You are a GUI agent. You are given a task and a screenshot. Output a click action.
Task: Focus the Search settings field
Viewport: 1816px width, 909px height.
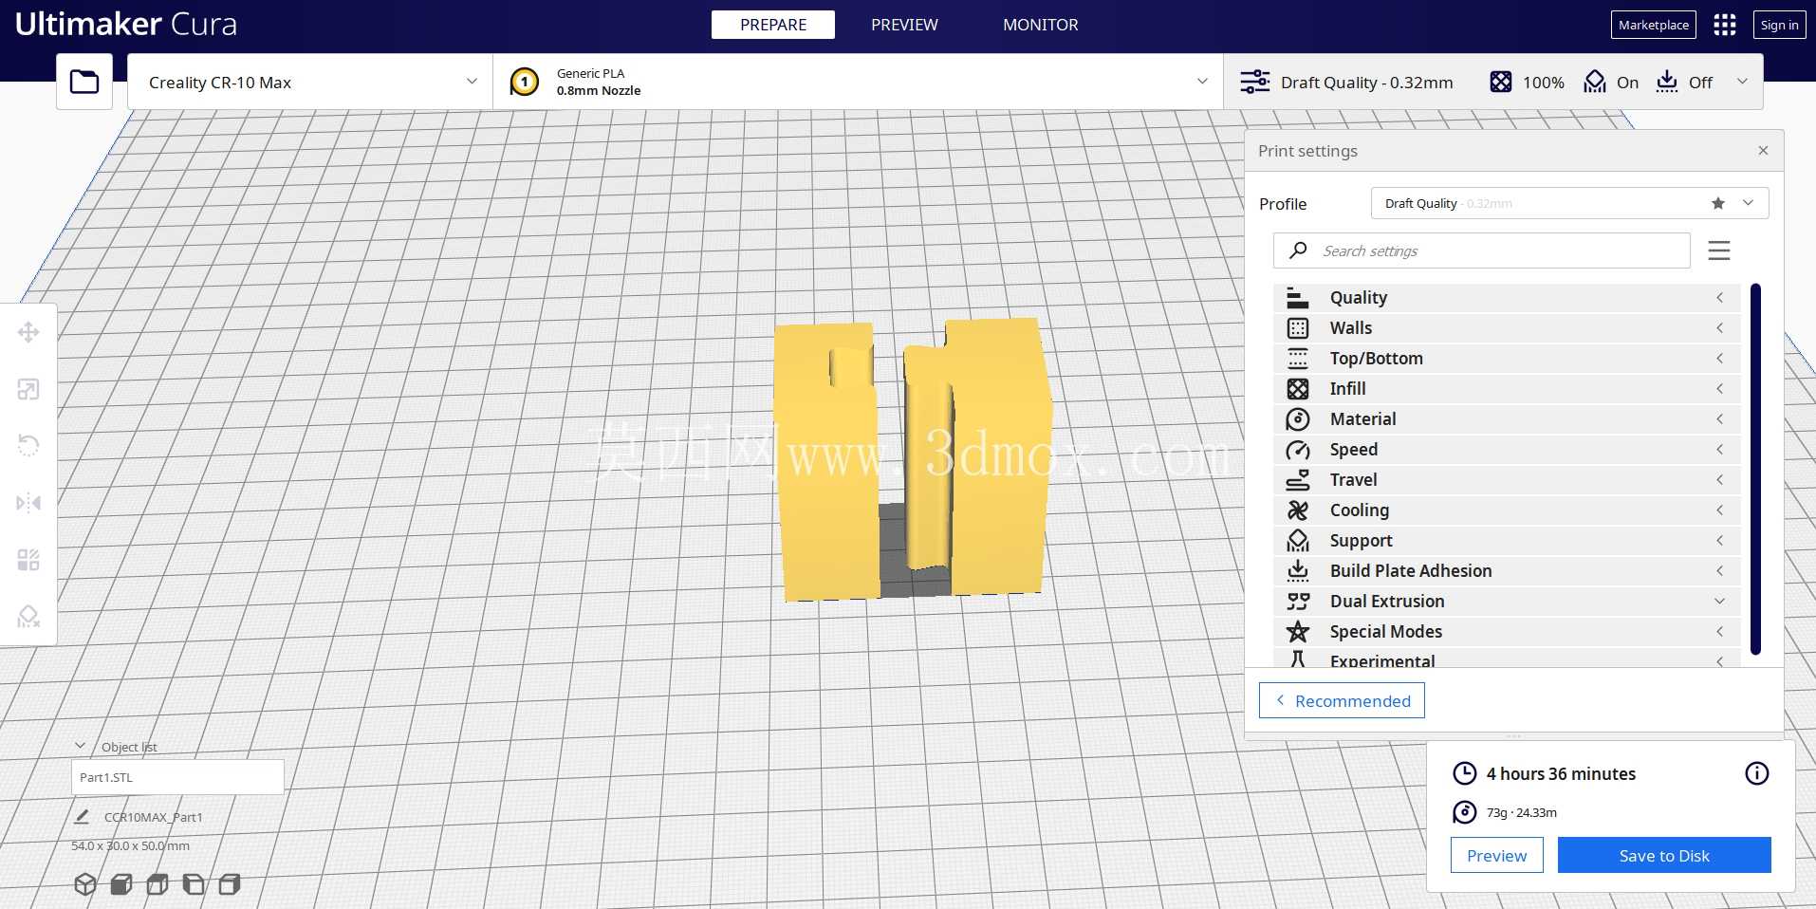pyautogui.click(x=1482, y=250)
